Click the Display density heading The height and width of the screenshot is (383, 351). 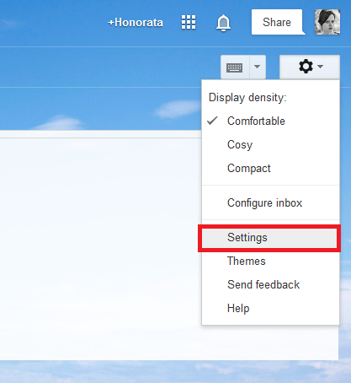coord(247,98)
